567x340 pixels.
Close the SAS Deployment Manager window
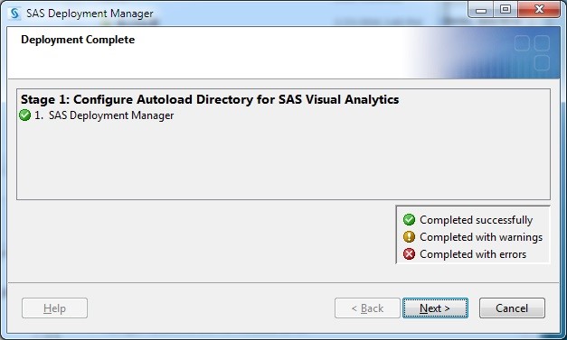[539, 10]
